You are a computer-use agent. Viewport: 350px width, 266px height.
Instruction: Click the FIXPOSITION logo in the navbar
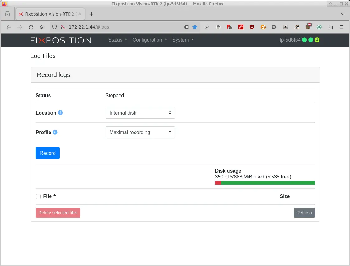(60, 40)
